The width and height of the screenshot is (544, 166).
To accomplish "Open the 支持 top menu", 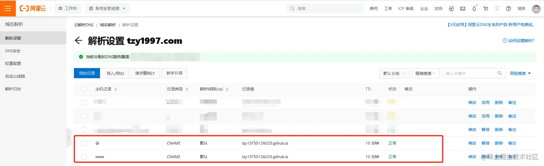I will (x=438, y=8).
